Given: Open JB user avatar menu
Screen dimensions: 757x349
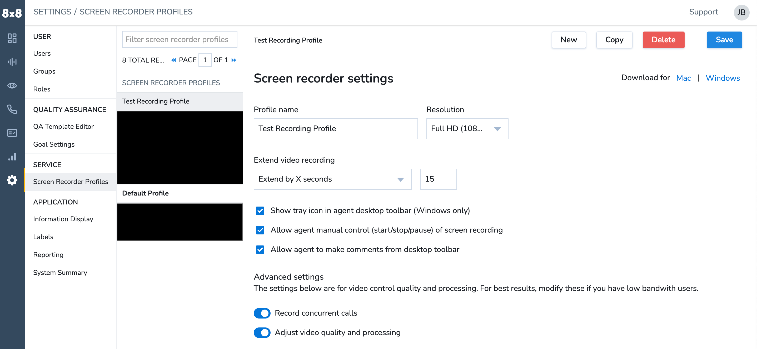Looking at the screenshot, I should click(741, 12).
